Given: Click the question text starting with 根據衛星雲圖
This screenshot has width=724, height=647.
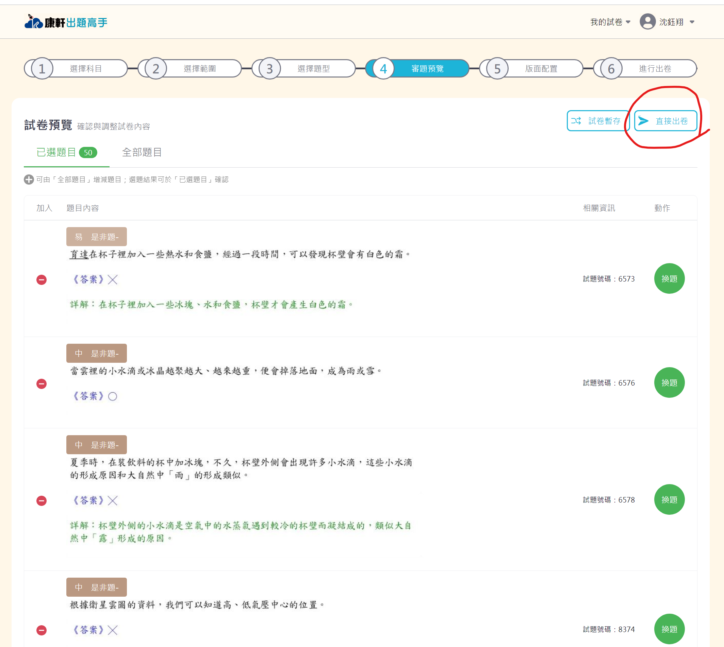Looking at the screenshot, I should pyautogui.click(x=197, y=605).
